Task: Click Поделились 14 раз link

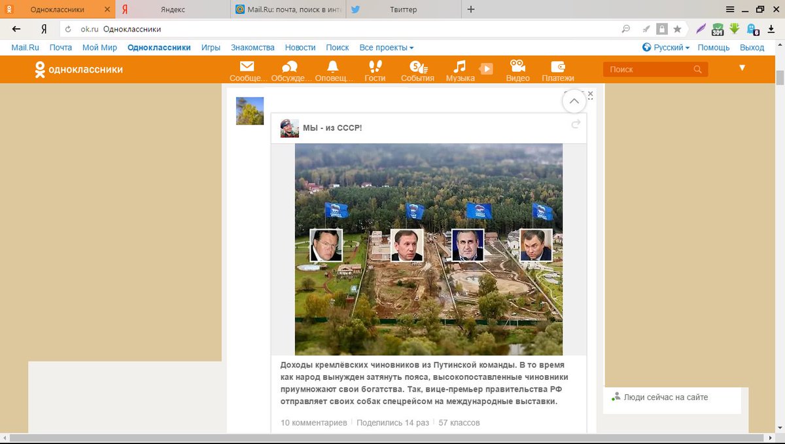Action: (x=393, y=422)
